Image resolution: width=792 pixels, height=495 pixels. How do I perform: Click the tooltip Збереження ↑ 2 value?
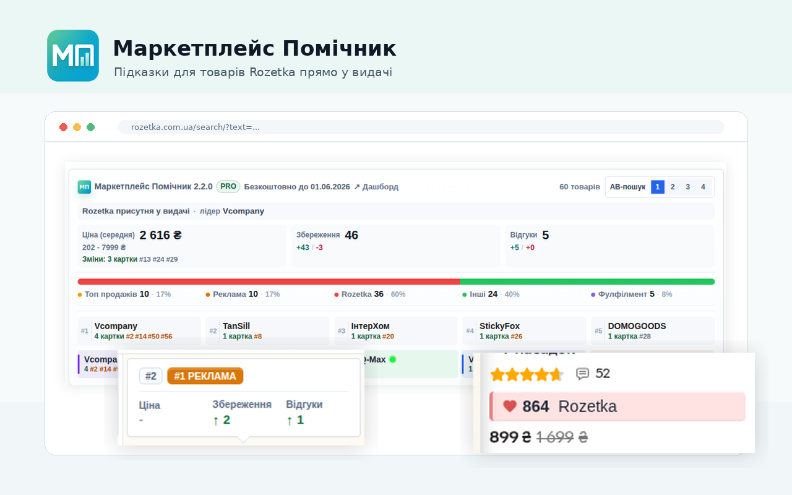[222, 420]
